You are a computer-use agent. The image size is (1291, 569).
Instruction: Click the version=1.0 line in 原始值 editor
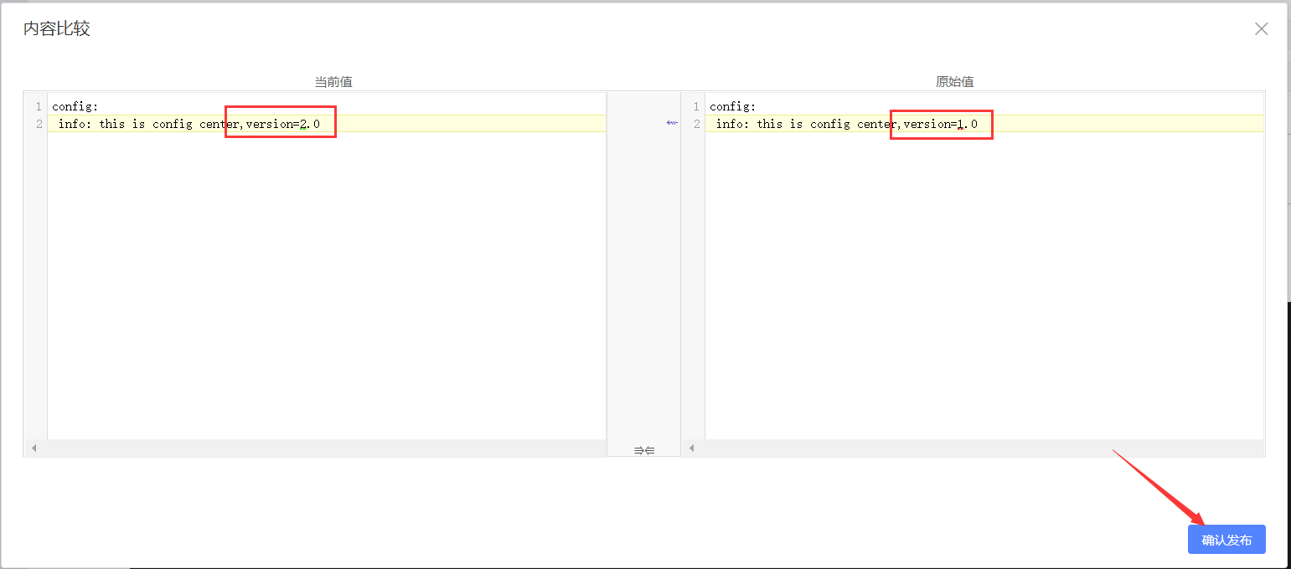(x=984, y=124)
